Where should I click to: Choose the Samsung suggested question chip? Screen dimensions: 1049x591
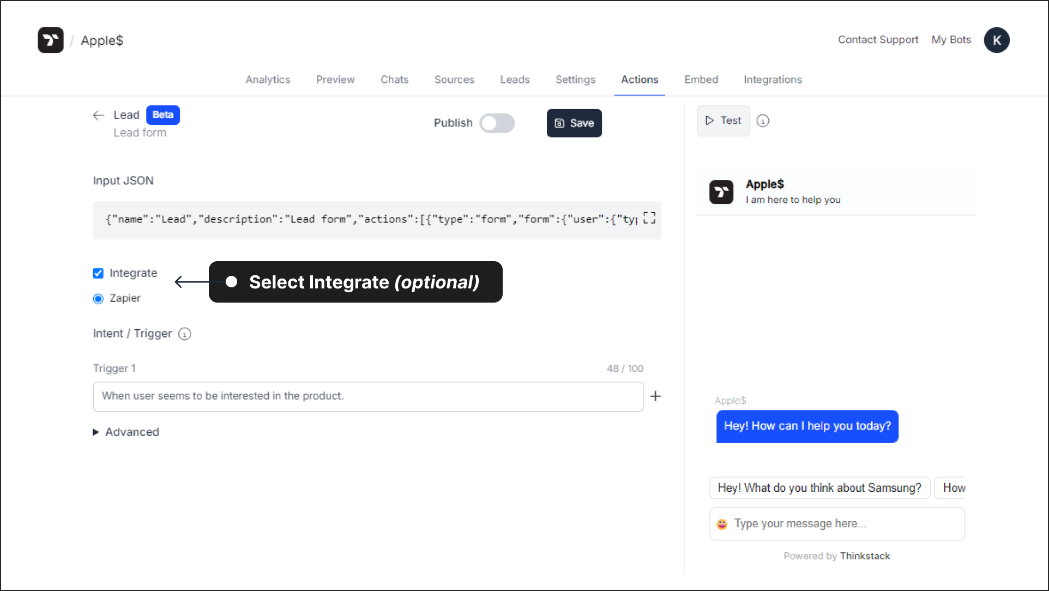819,488
